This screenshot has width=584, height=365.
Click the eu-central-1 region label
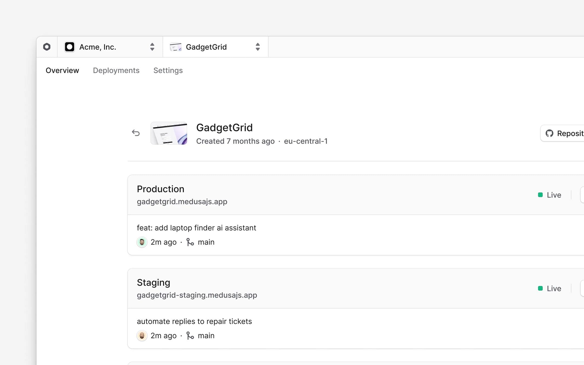pos(306,141)
